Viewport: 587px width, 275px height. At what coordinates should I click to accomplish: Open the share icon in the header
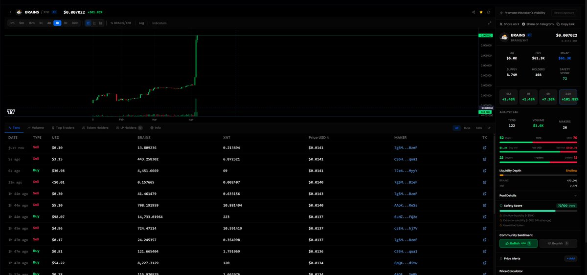[x=474, y=12]
